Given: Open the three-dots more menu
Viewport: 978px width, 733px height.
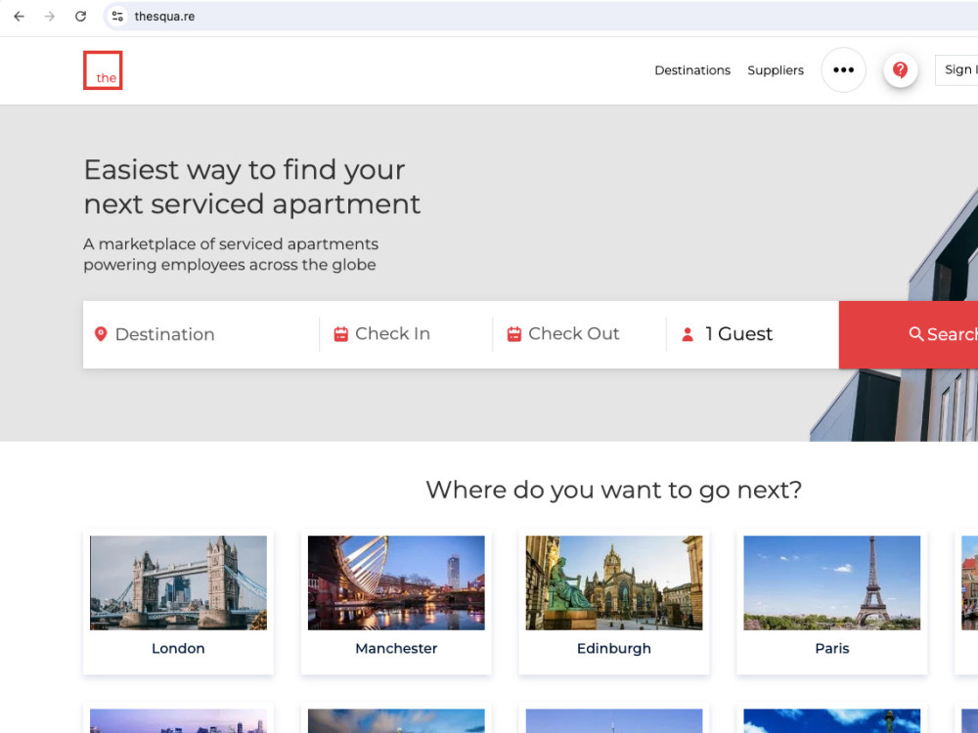Looking at the screenshot, I should click(843, 69).
